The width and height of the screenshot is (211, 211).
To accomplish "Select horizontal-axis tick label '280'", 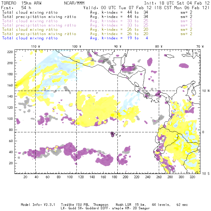I will 170,177.
